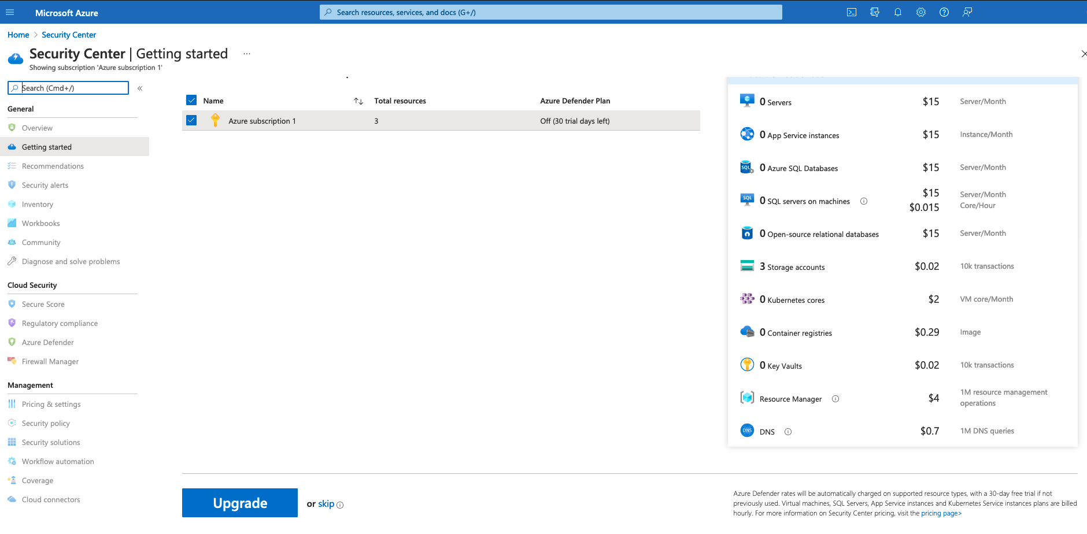Toggle the select-all checkbox in the Name header
The width and height of the screenshot is (1087, 534).
click(x=191, y=101)
